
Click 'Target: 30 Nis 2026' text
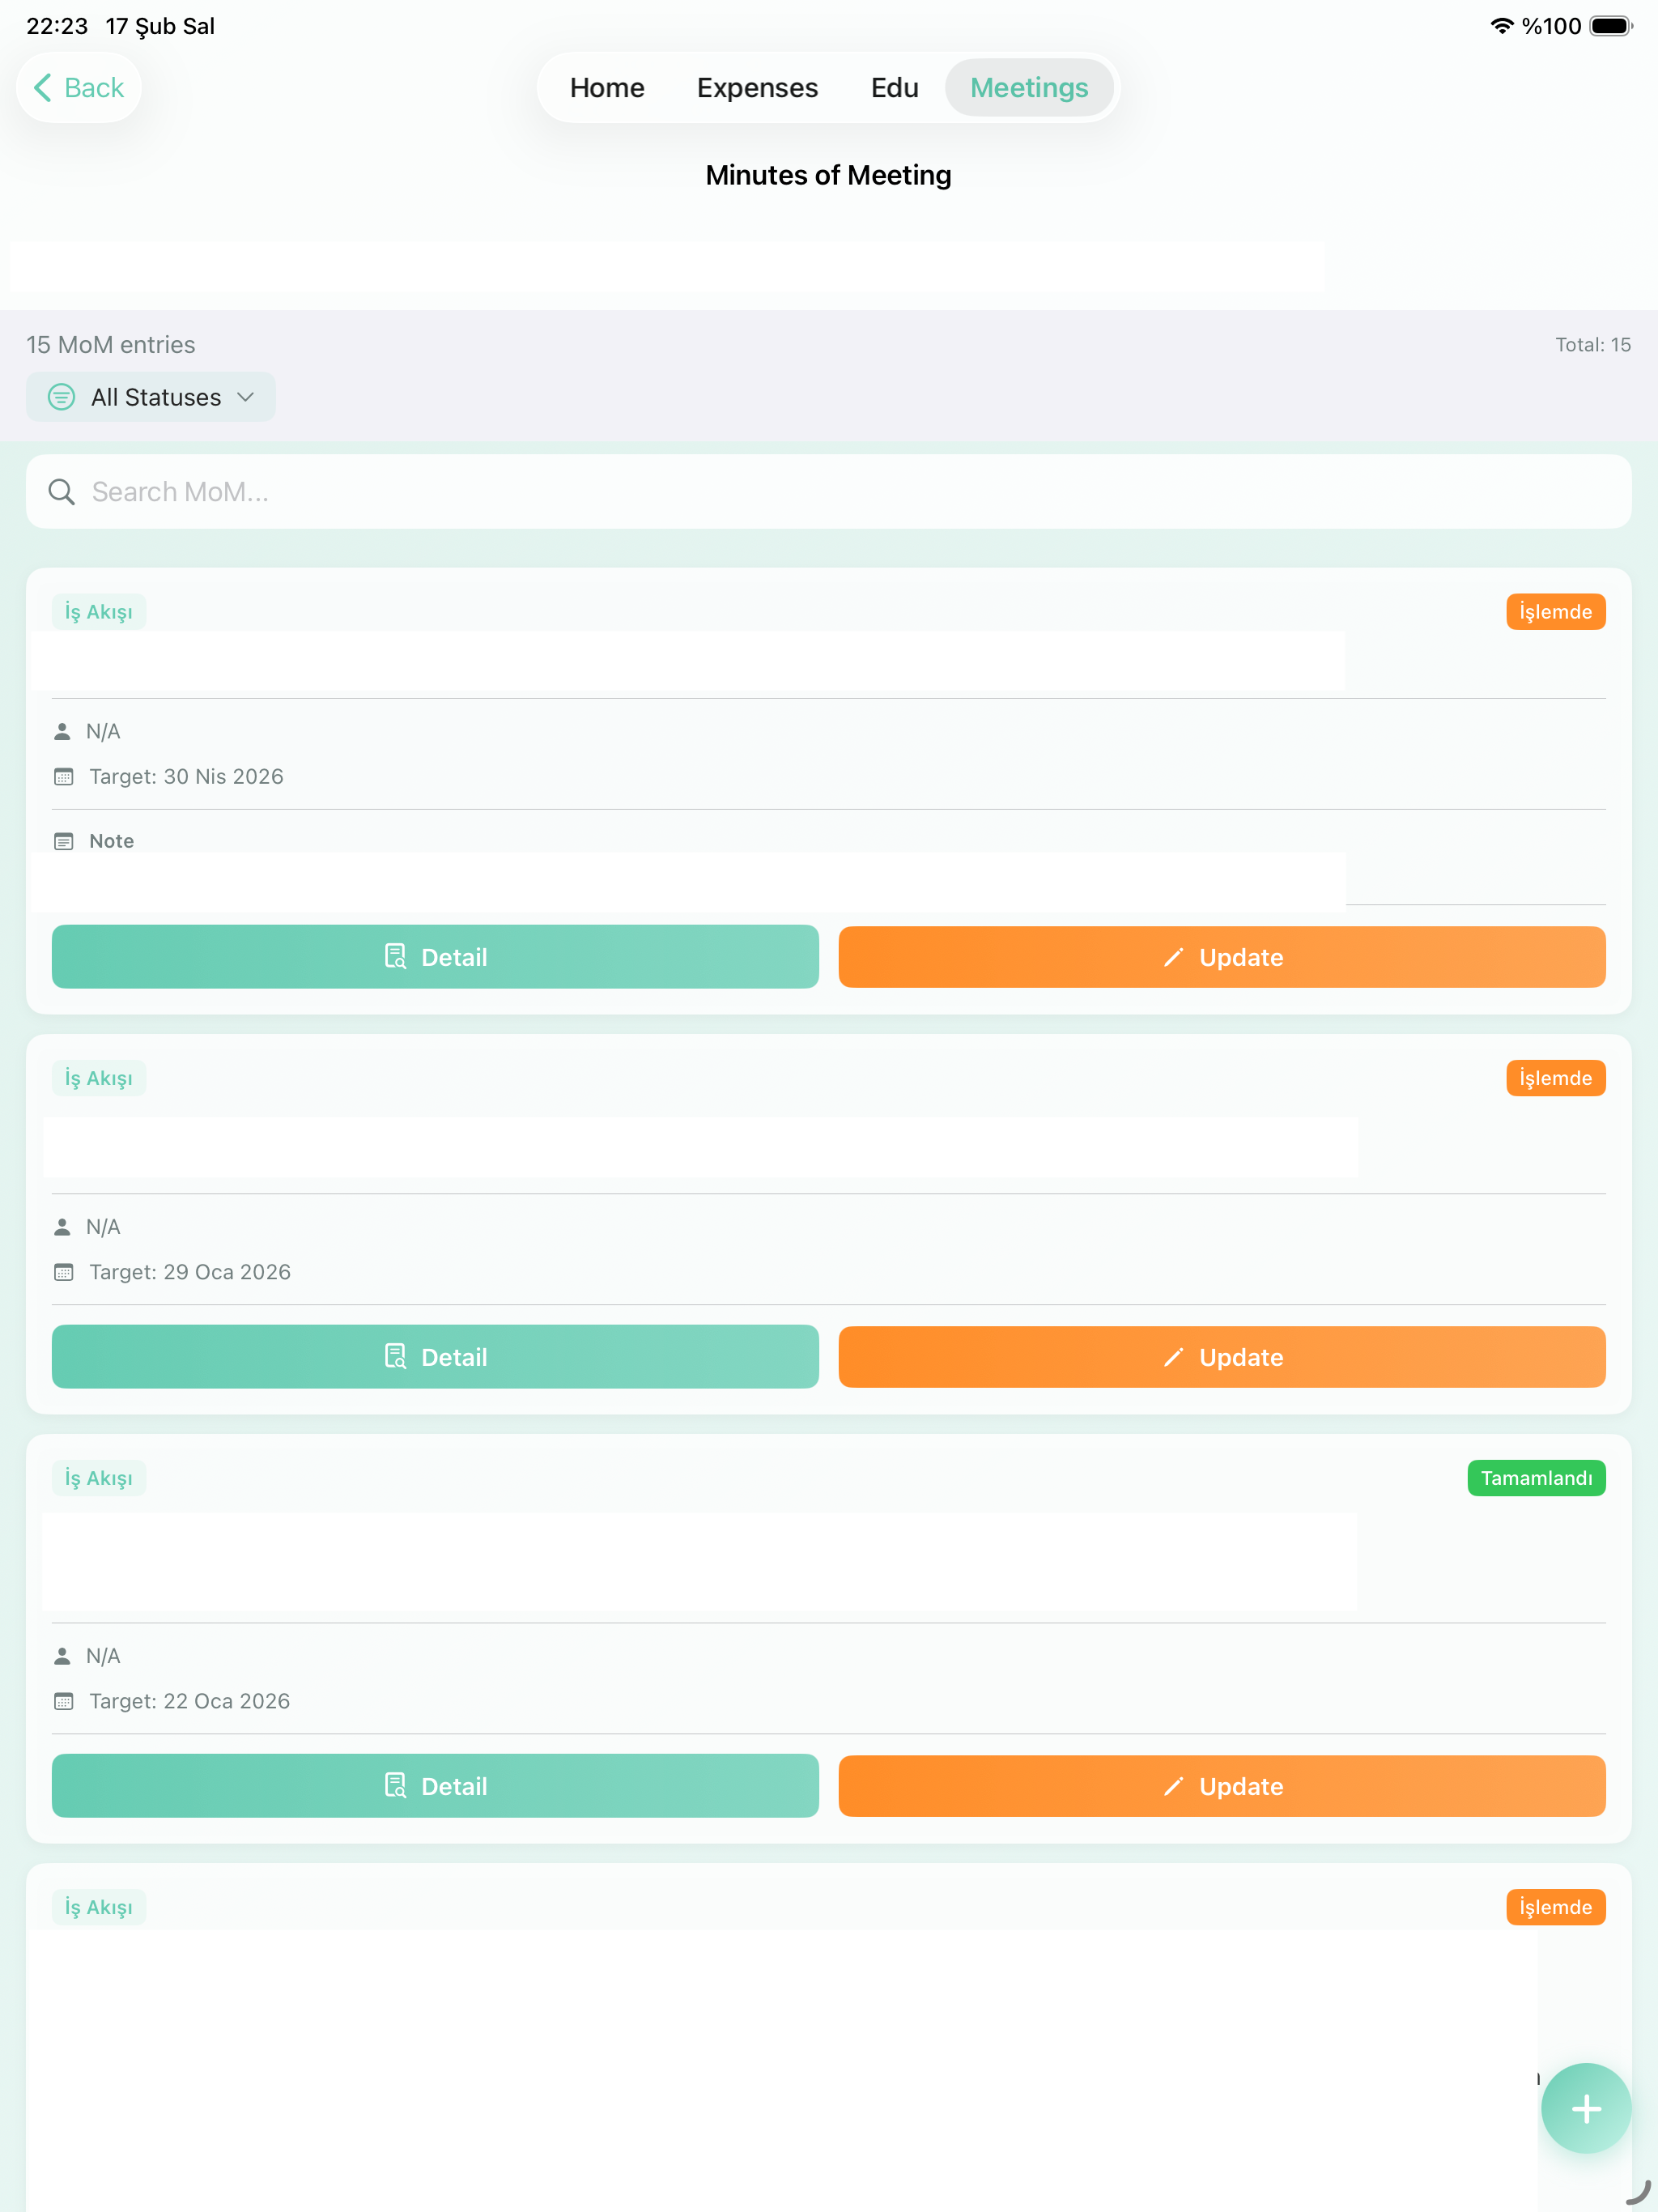click(x=187, y=777)
